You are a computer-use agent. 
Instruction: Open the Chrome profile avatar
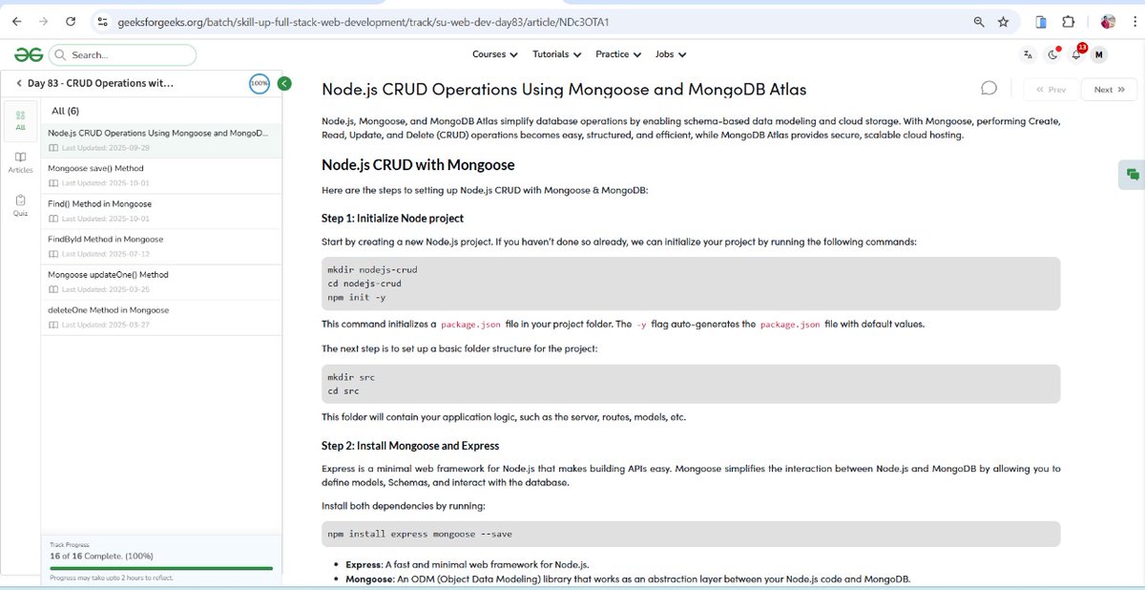(1108, 21)
